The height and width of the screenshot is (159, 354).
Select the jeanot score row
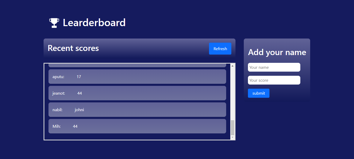(137, 93)
